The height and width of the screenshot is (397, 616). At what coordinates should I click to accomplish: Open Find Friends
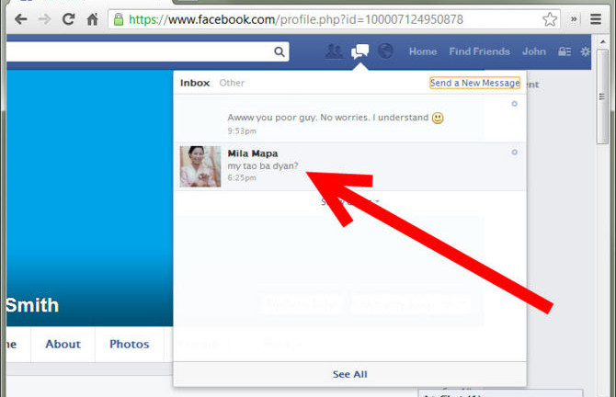pos(479,51)
